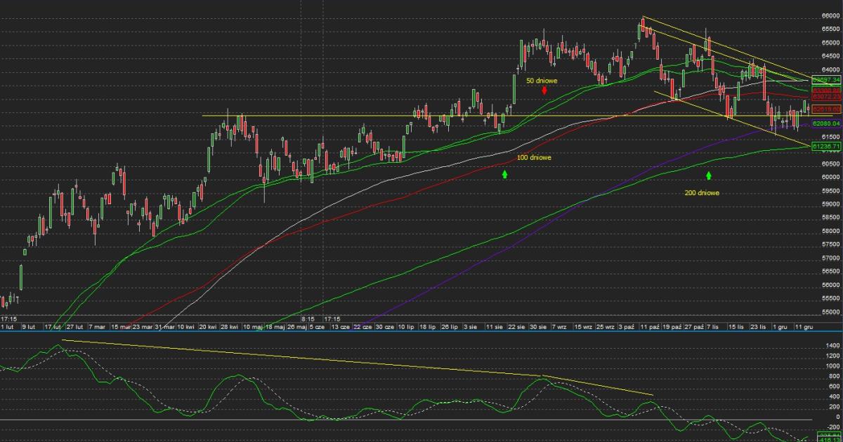Click the '11 gru' date on time axis
This screenshot has height=442, width=843.
click(x=804, y=327)
